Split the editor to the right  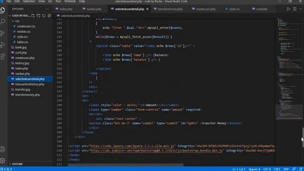pyautogui.click(x=294, y=9)
